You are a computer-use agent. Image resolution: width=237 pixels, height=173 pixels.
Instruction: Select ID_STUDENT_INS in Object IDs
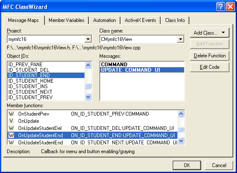46,86
